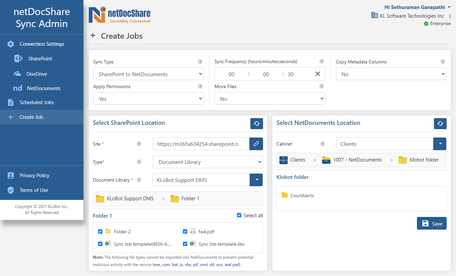The height and width of the screenshot is (276, 456).
Task: Click KLoBot Support DMS breadcrumb
Action: click(x=125, y=199)
